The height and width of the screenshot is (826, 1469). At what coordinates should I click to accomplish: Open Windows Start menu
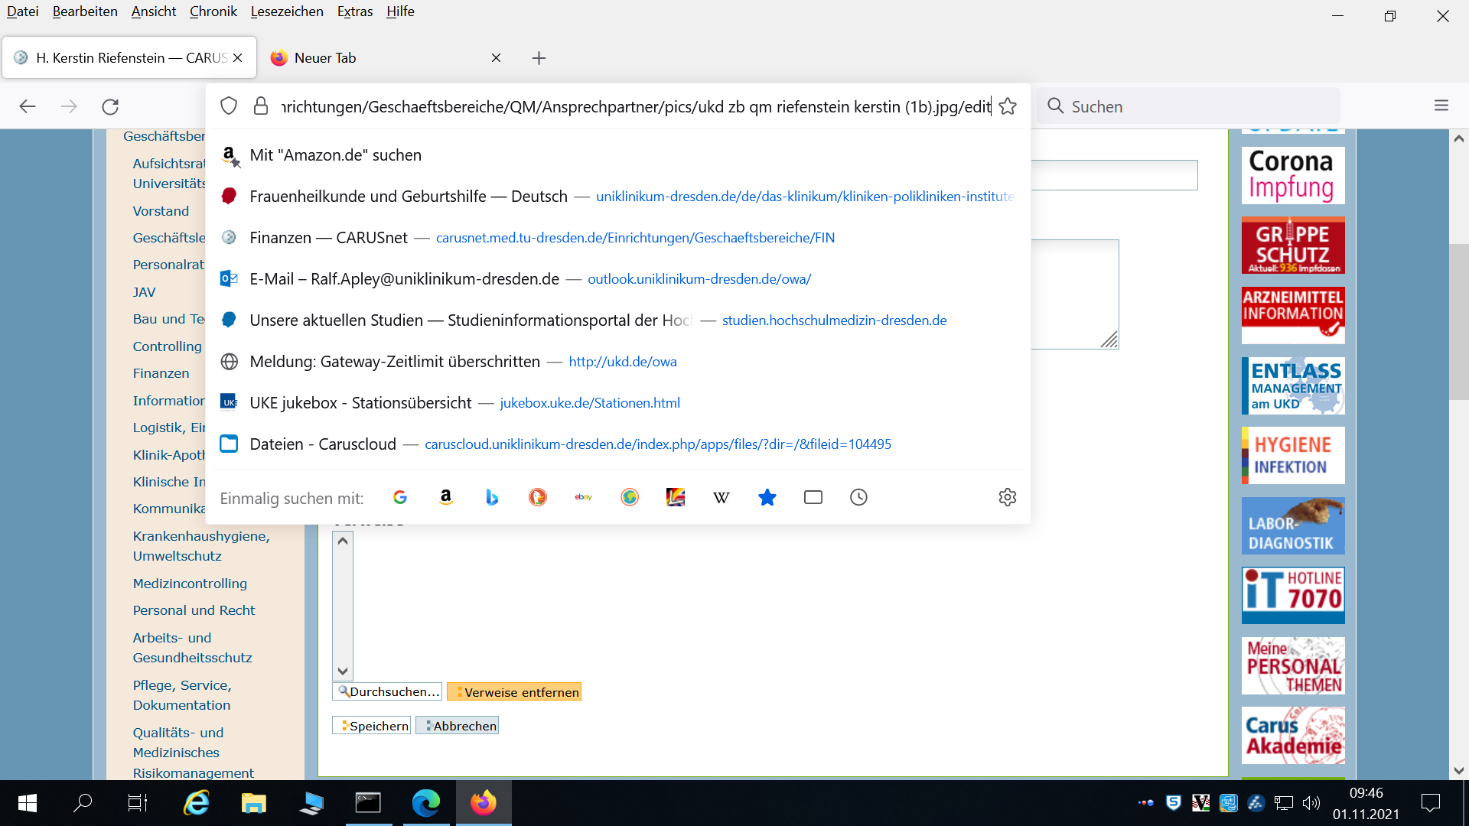[x=28, y=803]
